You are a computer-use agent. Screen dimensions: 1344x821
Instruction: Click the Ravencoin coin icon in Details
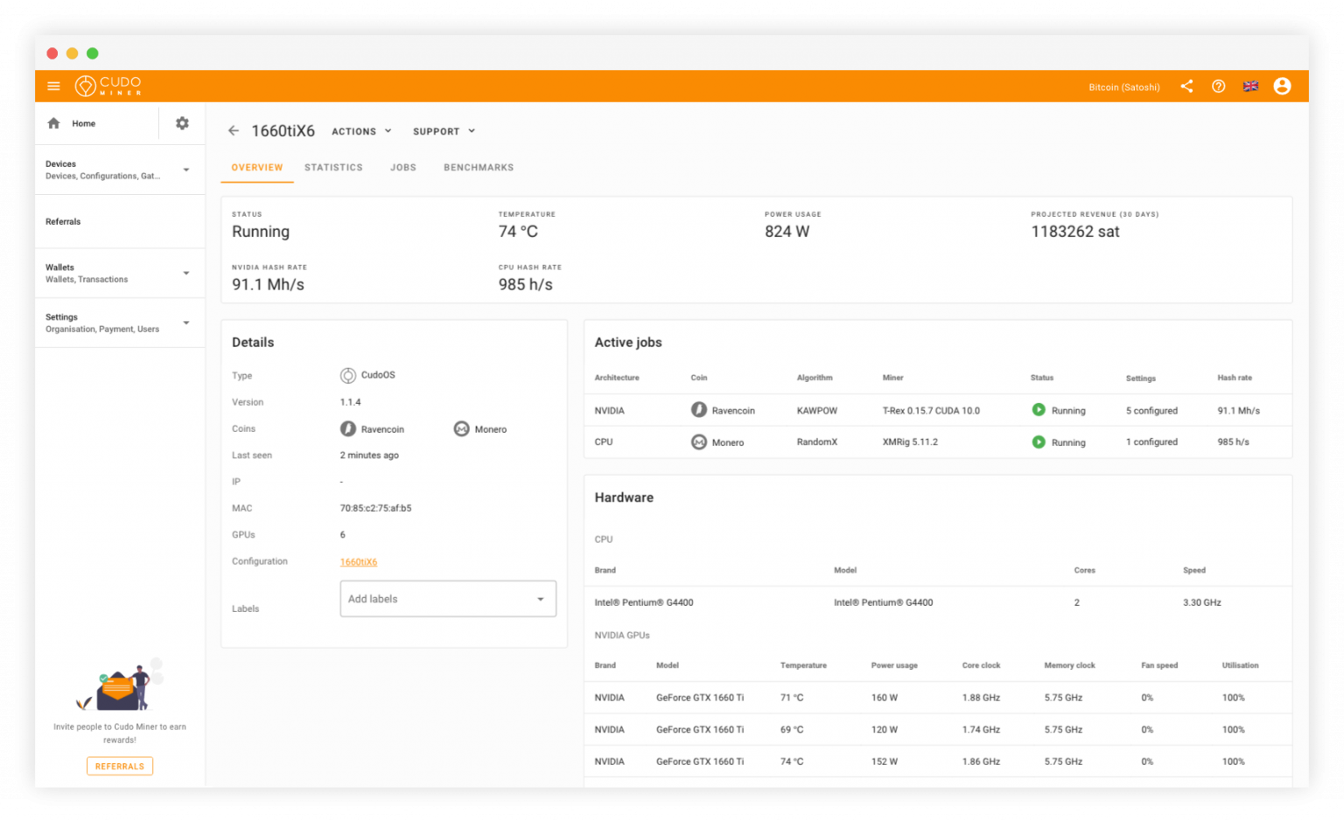click(x=349, y=428)
